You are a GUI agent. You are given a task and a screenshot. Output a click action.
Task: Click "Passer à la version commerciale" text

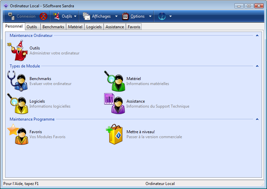154,137
